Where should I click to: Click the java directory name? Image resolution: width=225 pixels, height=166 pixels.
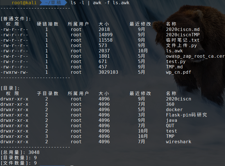[171, 120]
